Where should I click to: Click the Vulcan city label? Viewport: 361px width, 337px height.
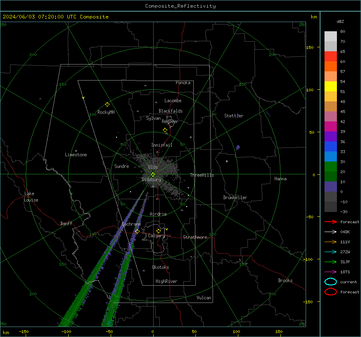pyautogui.click(x=204, y=298)
